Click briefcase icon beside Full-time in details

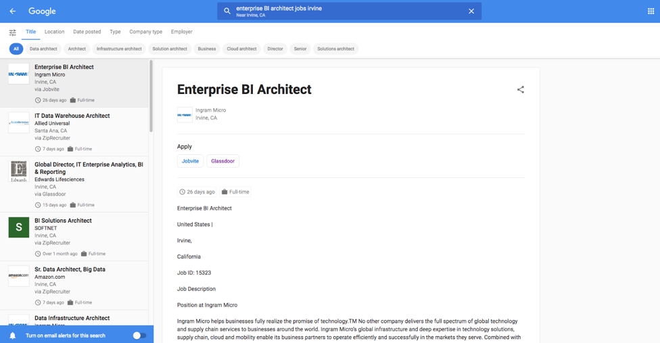tap(225, 192)
